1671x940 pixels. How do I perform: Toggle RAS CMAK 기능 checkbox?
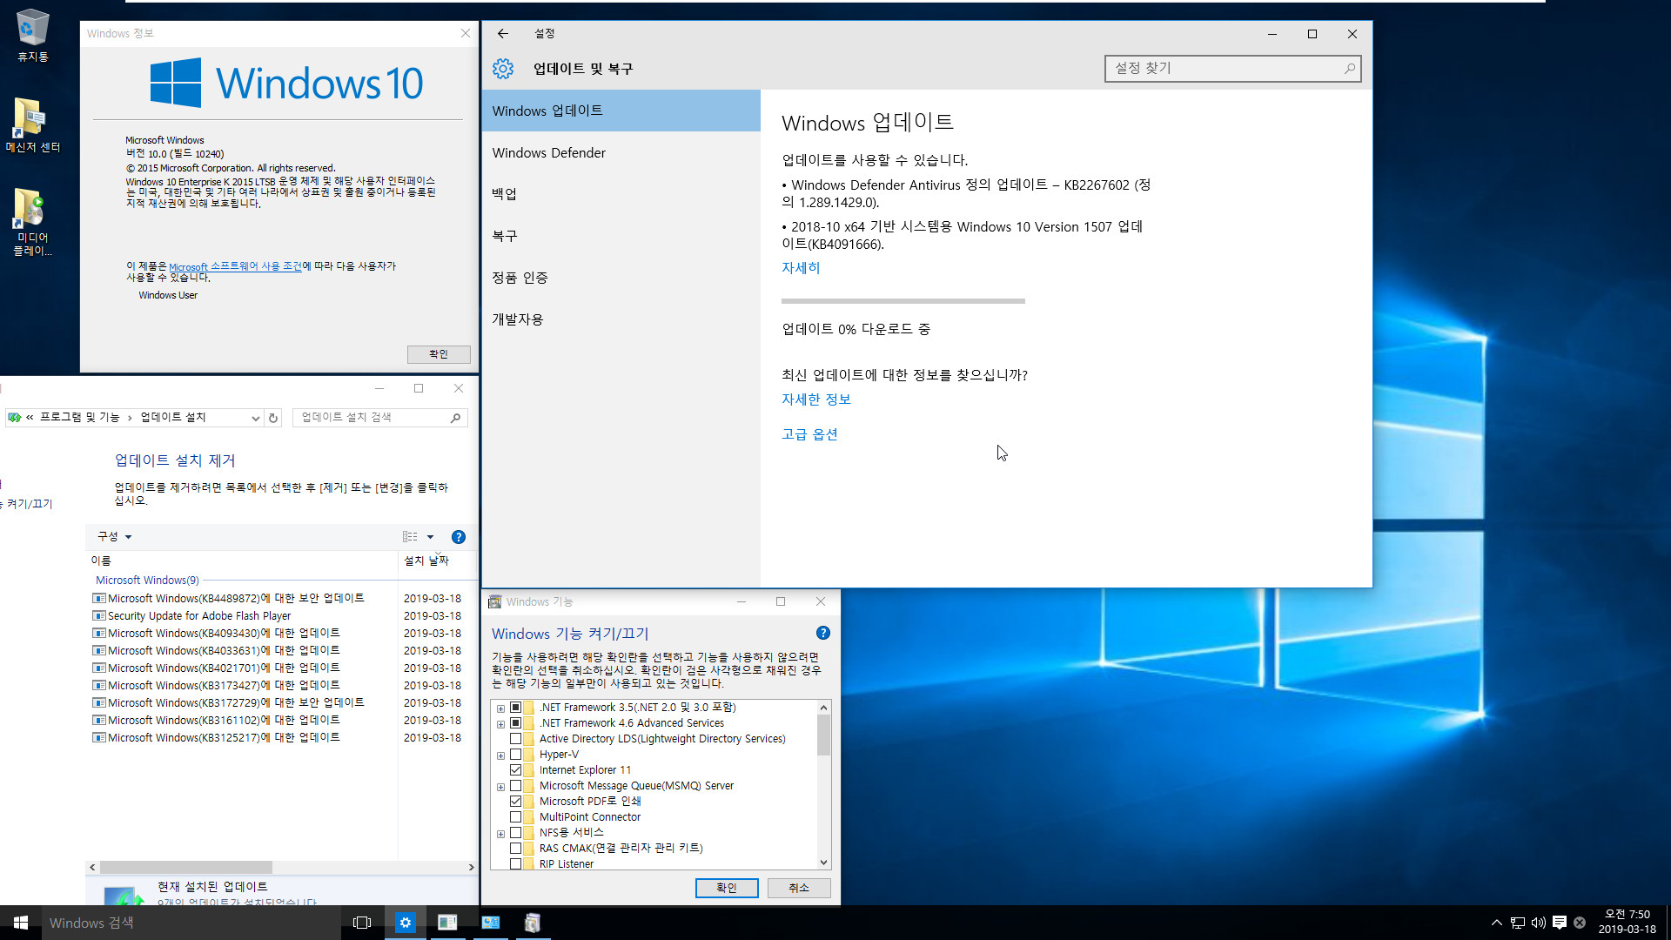(515, 847)
